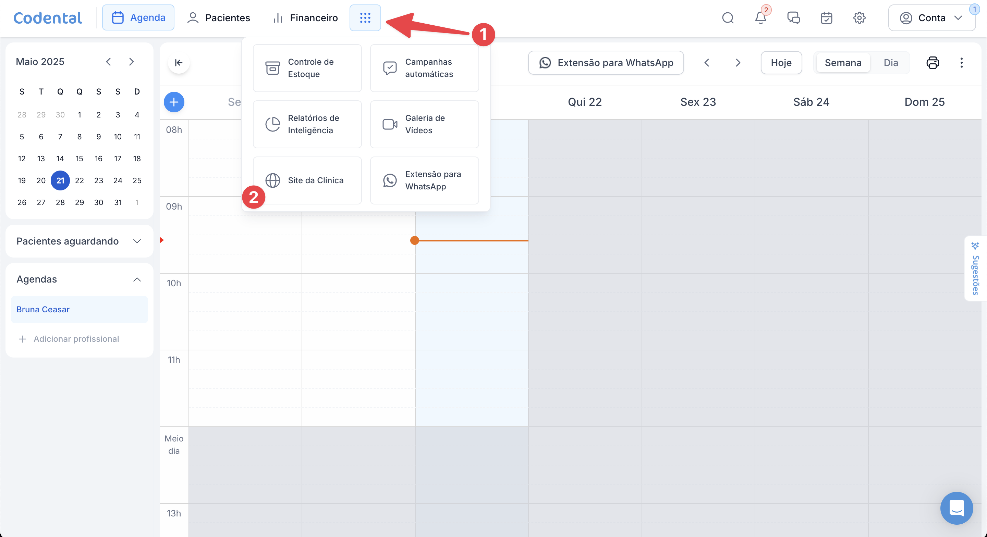Click the print agenda icon
The height and width of the screenshot is (537, 987).
tap(932, 62)
